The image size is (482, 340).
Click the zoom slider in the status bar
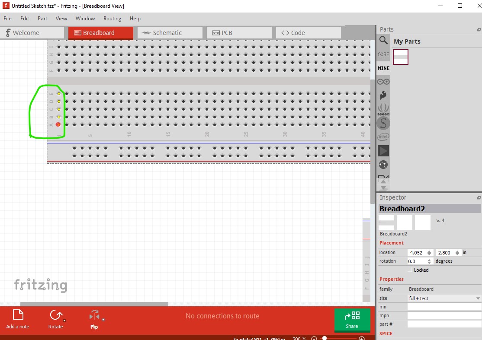tap(325, 339)
